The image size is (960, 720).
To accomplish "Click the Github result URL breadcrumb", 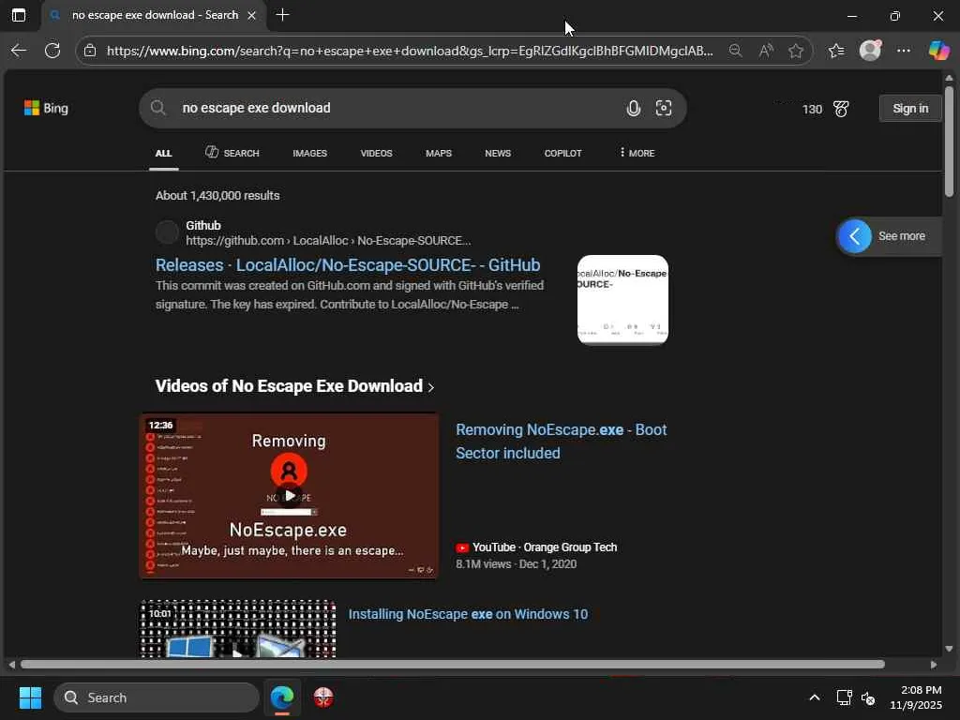I will [328, 241].
